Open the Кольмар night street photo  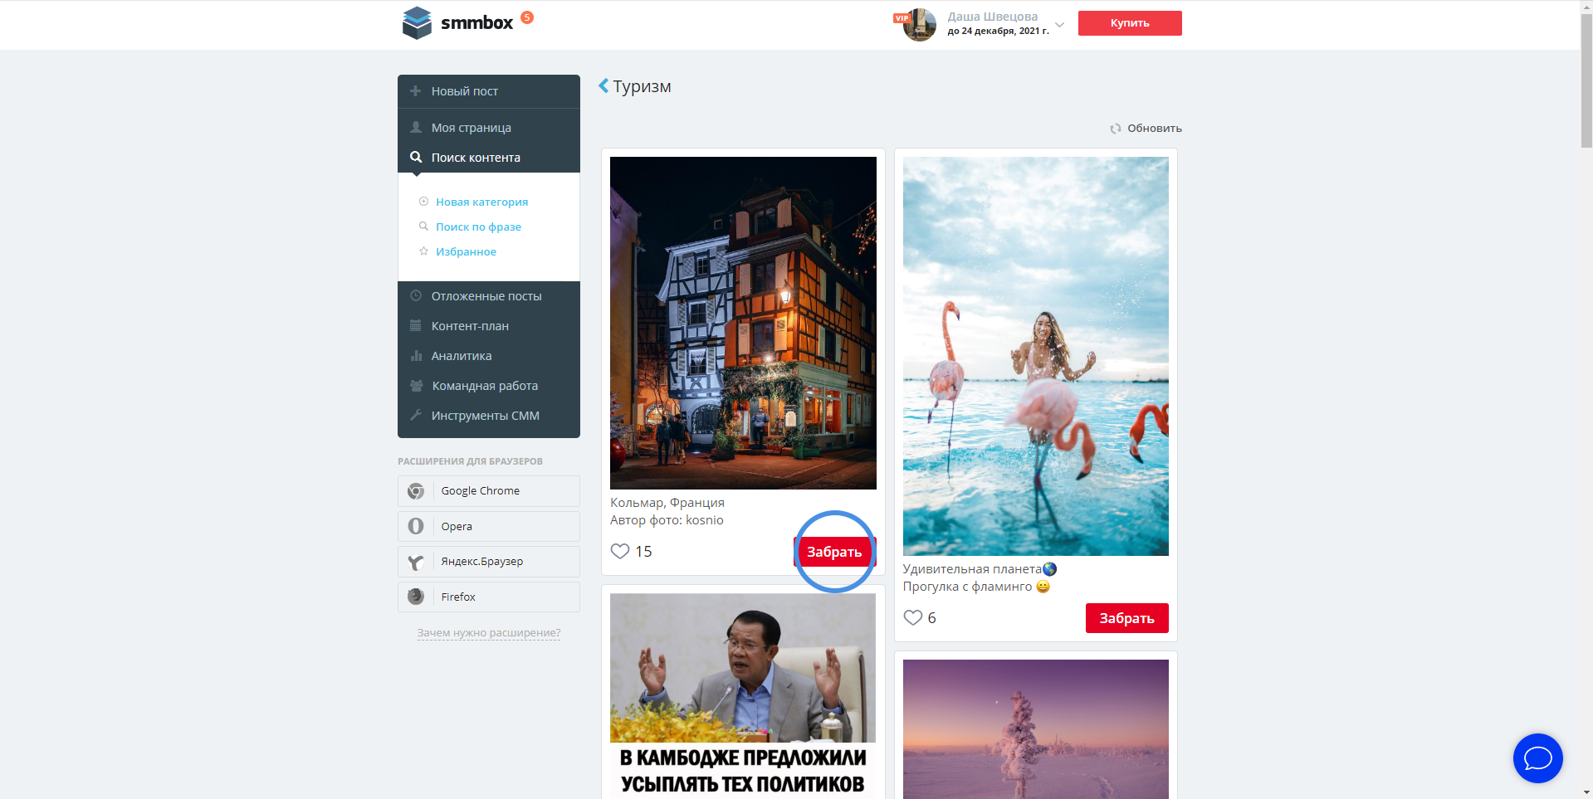(743, 323)
